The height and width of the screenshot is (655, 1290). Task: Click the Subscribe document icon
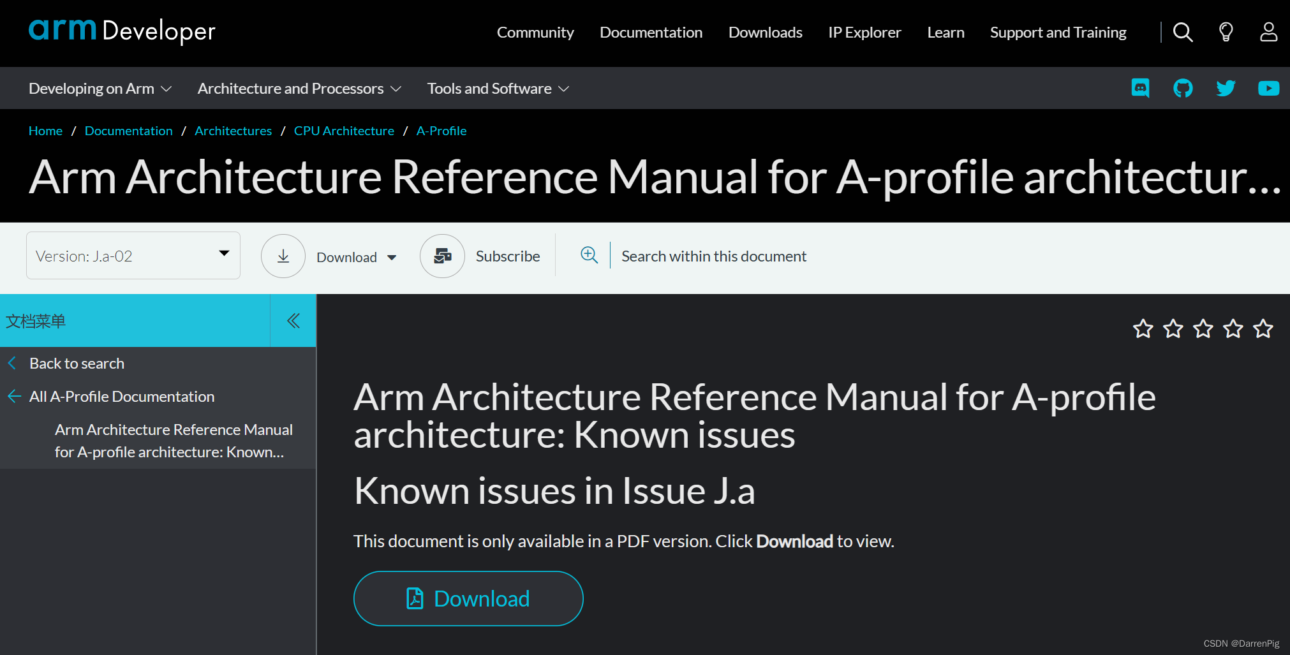(442, 256)
